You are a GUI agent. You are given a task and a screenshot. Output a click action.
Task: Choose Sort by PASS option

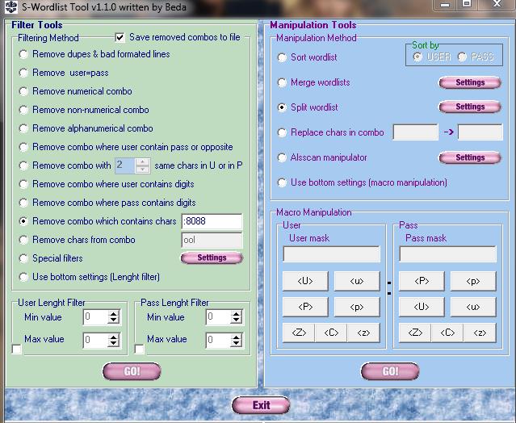click(463, 57)
